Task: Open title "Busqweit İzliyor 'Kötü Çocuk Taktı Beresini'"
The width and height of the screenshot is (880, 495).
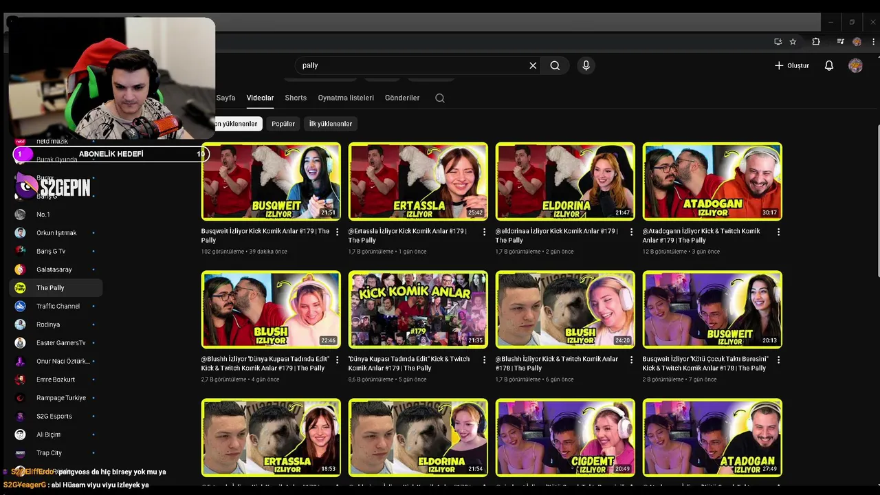Action: click(x=705, y=364)
